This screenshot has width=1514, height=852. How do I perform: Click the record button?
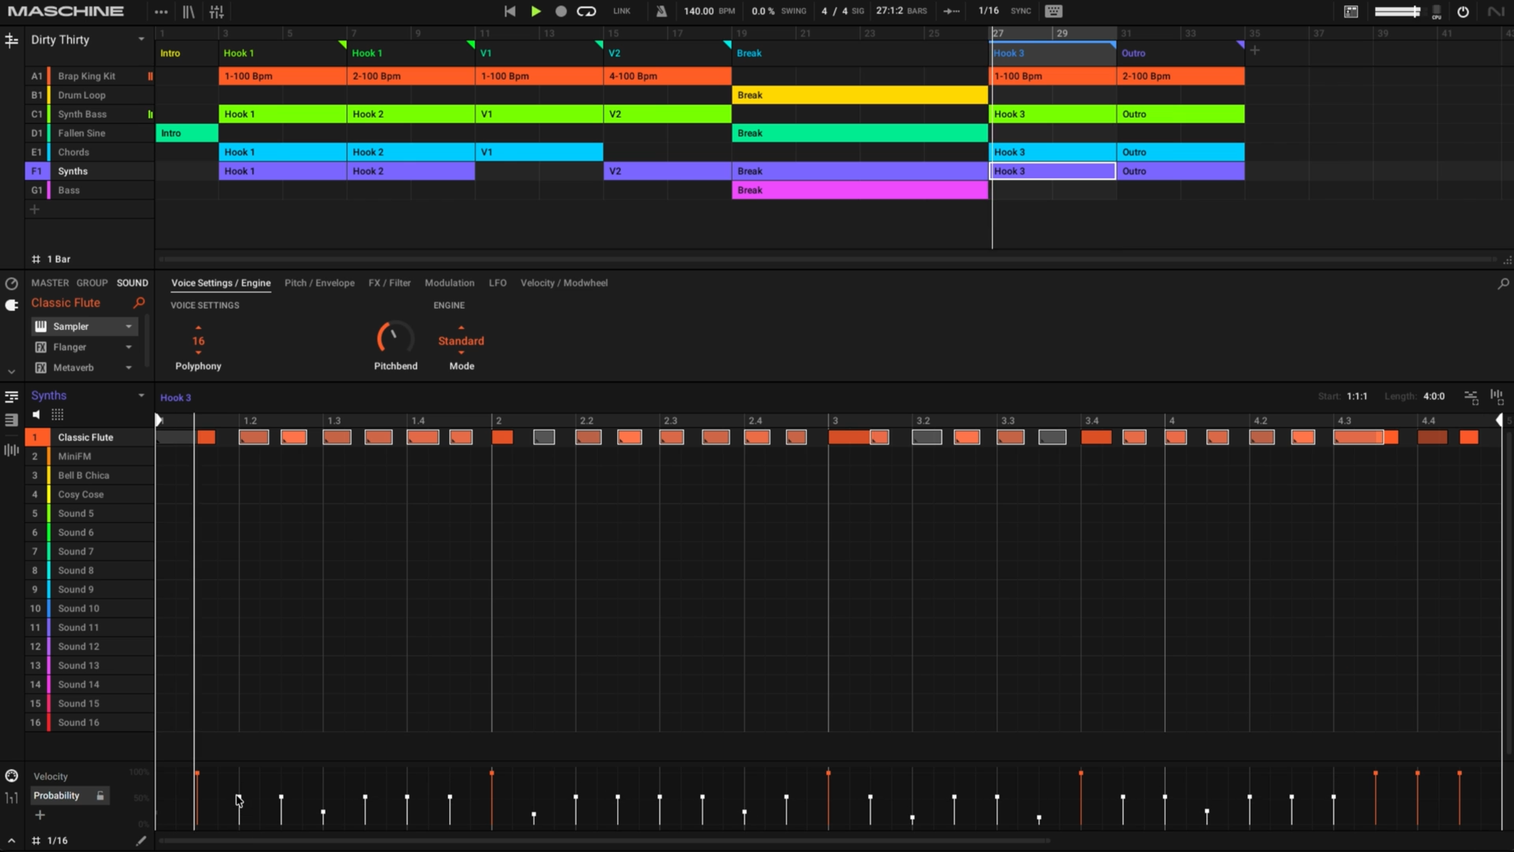tap(561, 11)
